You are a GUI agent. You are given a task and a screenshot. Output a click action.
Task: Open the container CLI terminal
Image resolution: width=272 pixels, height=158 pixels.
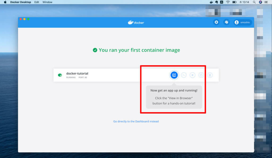click(x=184, y=75)
